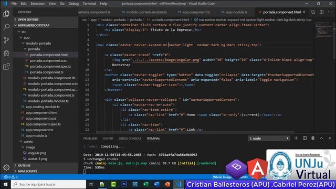The image size is (336, 189).
Task: Click the modulo-portada breadcrumb segment
Action: coord(113,20)
